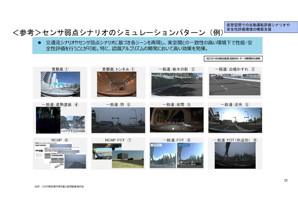Select the source note 出所:DIVP報告資料等
Screen dimensions: 298x211
point(59,187)
